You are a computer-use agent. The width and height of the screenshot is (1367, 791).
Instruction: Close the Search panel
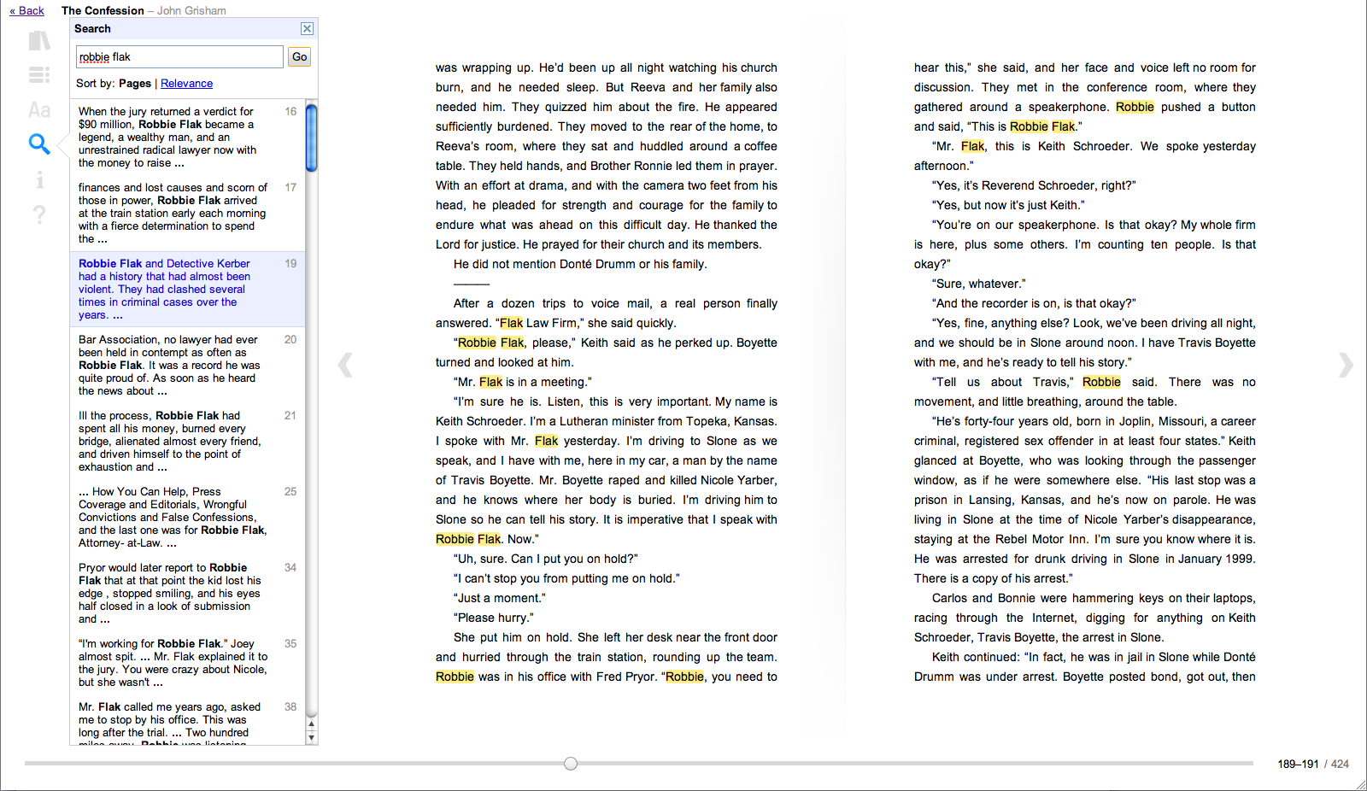[x=308, y=28]
